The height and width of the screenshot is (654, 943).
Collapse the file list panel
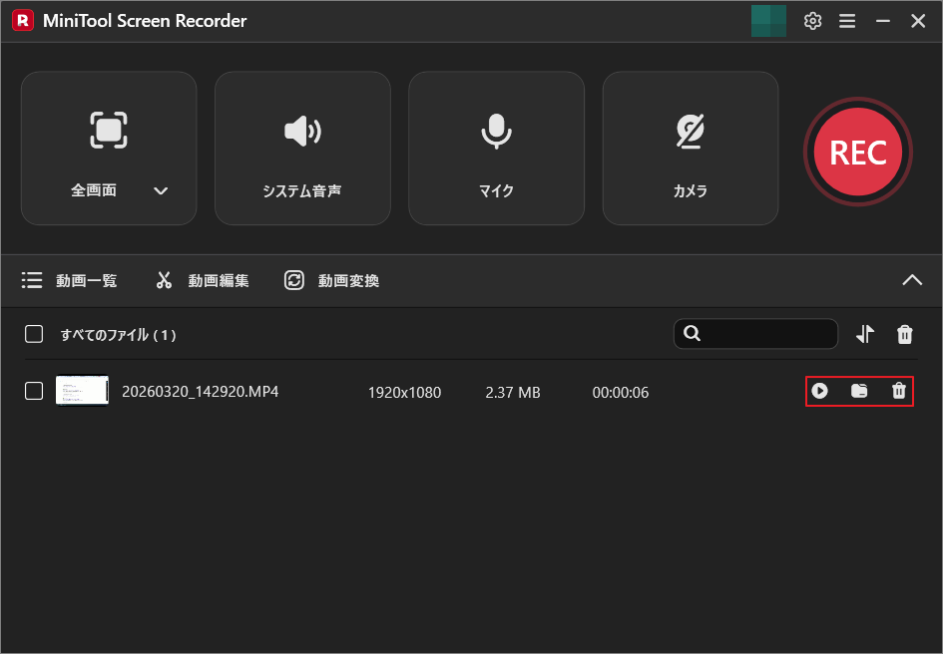coord(912,280)
